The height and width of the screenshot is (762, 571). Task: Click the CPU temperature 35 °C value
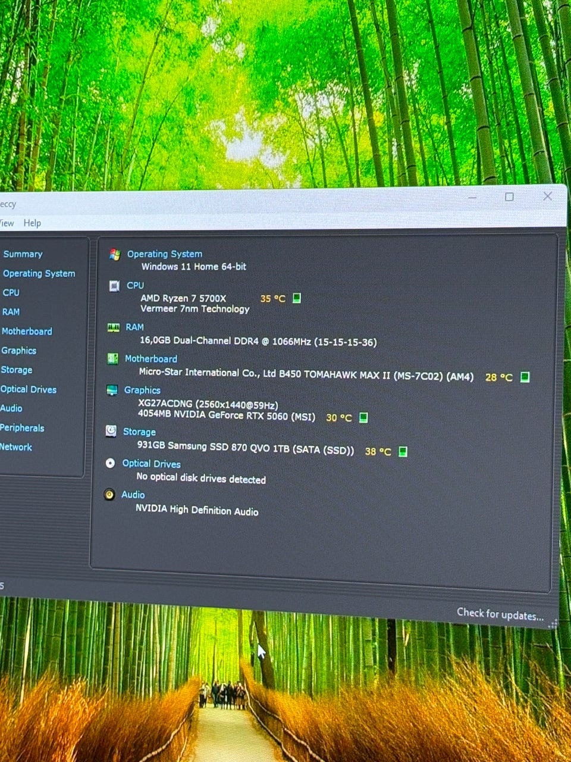point(273,298)
